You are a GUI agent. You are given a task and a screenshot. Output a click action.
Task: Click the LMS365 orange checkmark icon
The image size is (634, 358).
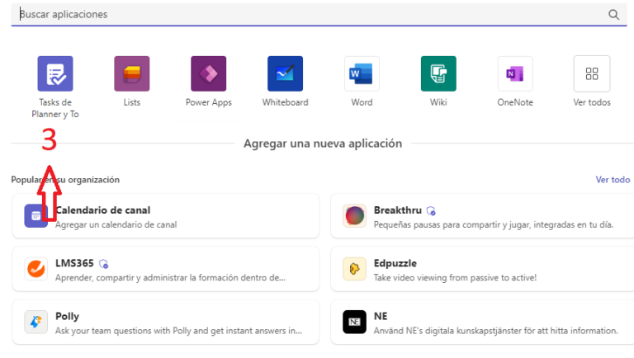point(36,269)
